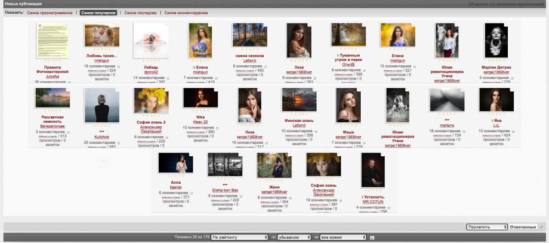Open the убыванию order dropdown

point(294,238)
